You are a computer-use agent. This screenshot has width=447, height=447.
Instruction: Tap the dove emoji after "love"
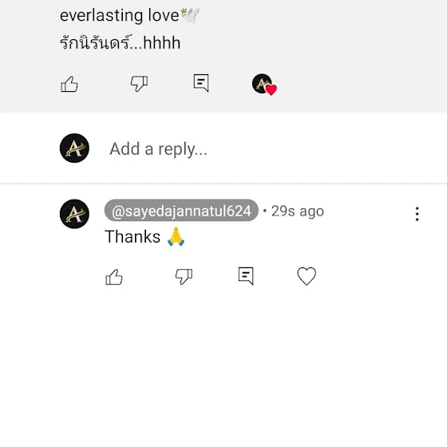[190, 15]
